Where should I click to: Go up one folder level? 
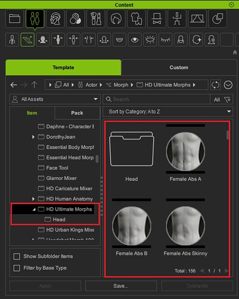pos(34,85)
